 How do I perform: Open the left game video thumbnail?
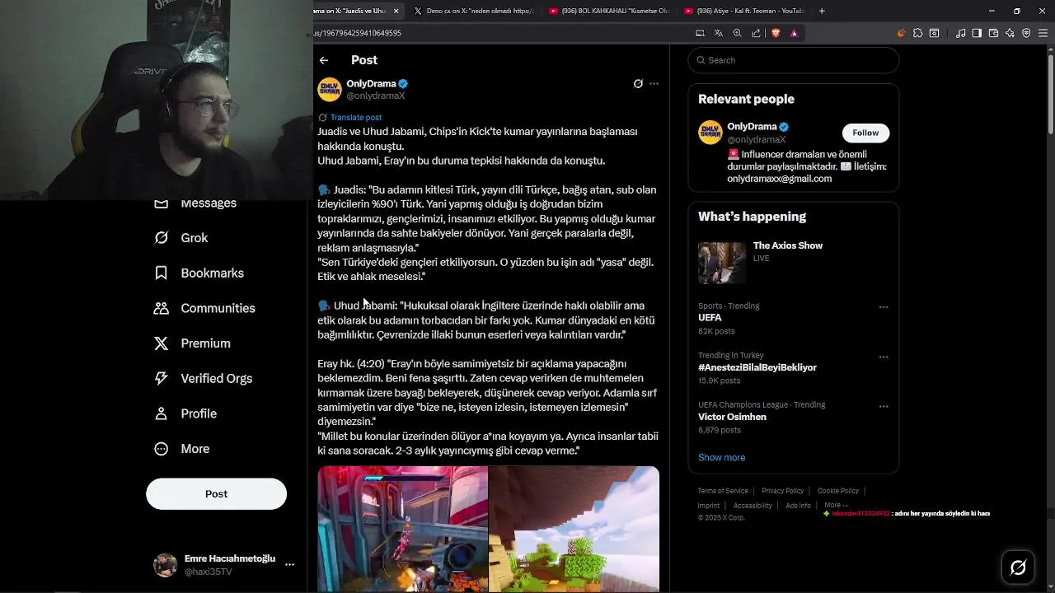tap(403, 530)
